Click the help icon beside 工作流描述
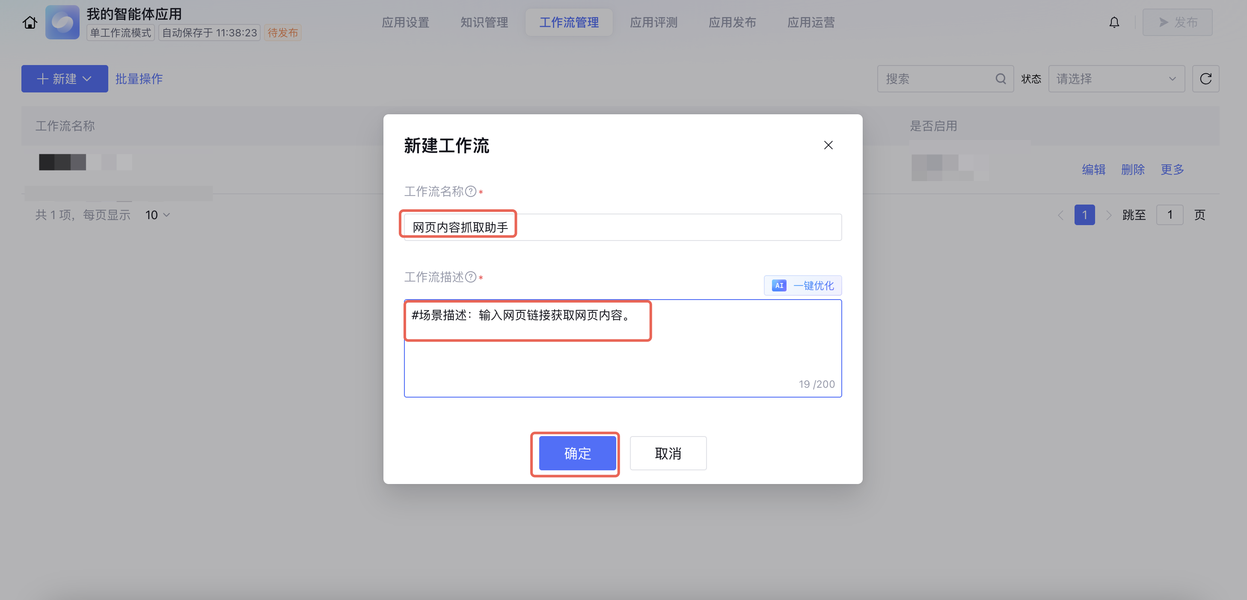 tap(471, 276)
